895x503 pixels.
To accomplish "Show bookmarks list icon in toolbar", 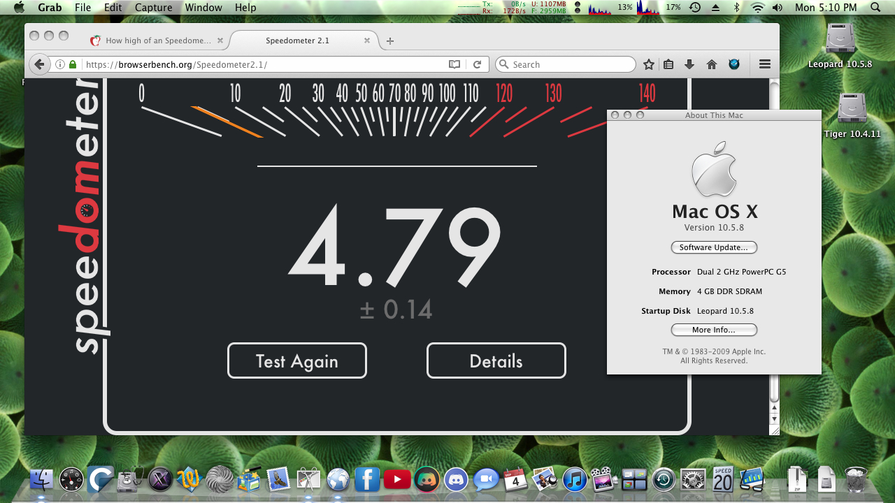I will [668, 64].
